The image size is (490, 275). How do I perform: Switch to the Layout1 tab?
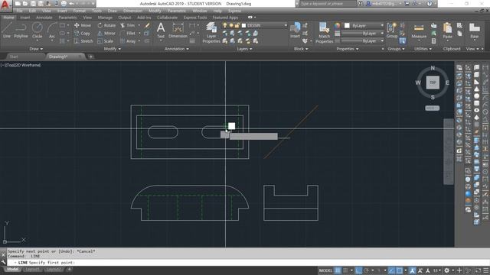[32, 270]
